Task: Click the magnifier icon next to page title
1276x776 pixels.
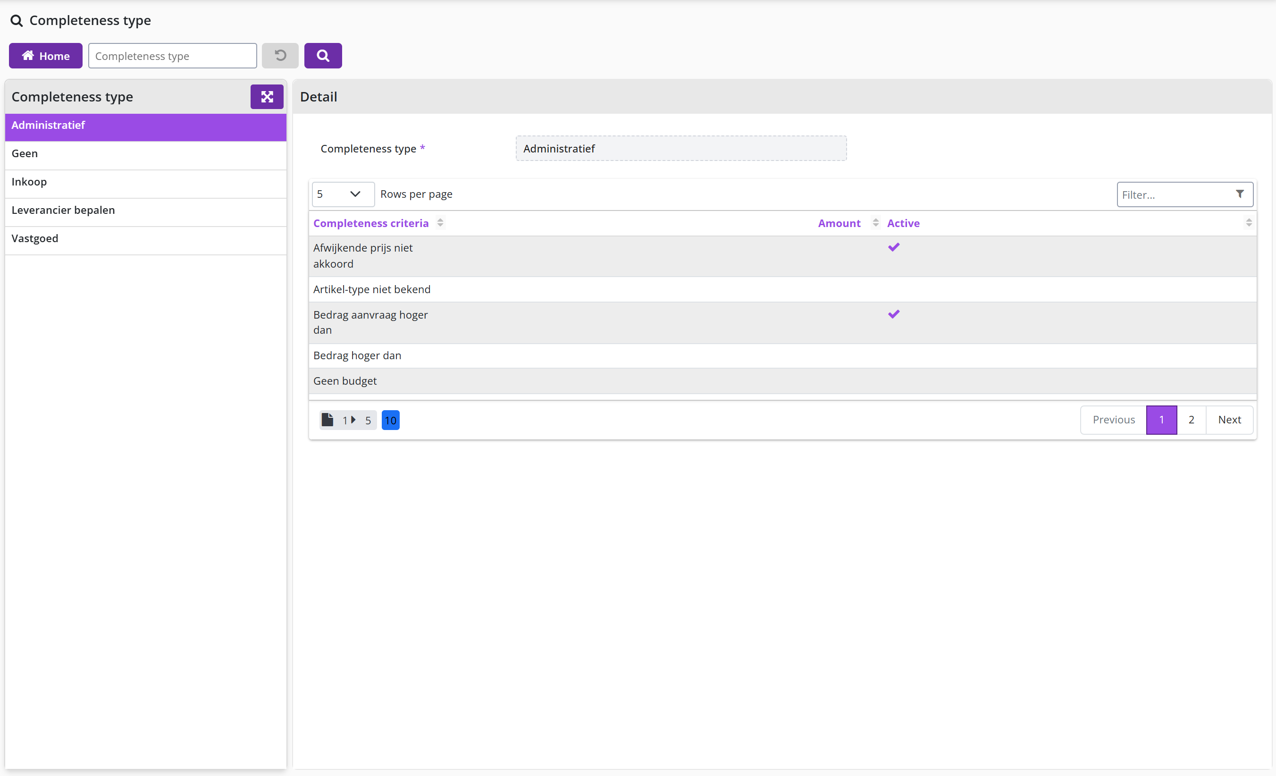Action: pos(17,21)
